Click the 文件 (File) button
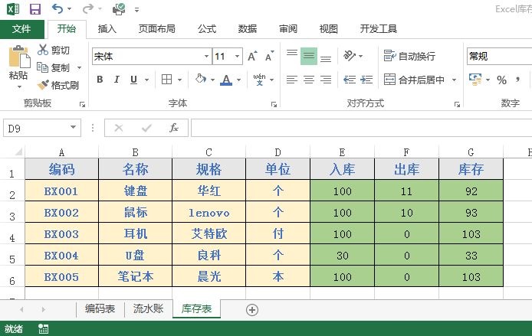Viewport: 532px width, 336px height. pos(21,29)
